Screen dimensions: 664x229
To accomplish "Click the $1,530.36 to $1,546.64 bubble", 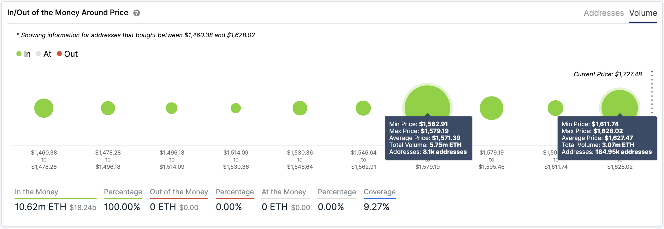I will (300, 108).
